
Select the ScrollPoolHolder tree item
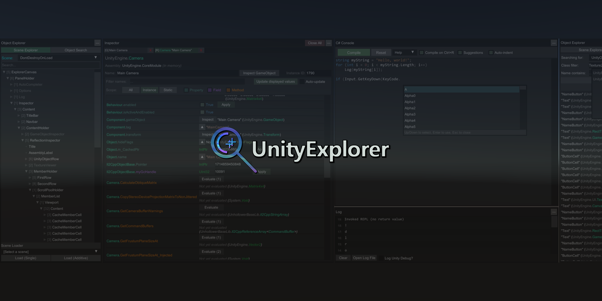point(50,190)
